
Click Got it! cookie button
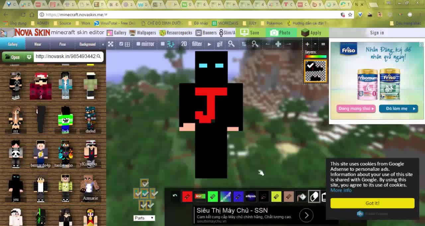click(x=373, y=203)
